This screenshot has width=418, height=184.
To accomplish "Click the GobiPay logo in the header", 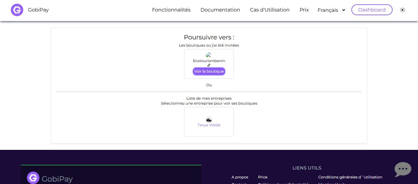I will coord(29,10).
